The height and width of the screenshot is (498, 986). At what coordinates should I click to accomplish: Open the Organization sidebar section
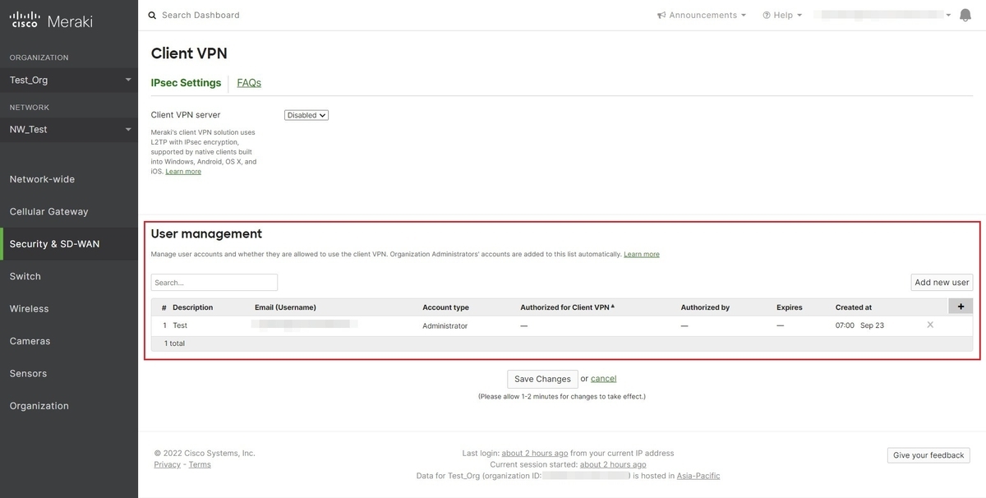pos(39,405)
